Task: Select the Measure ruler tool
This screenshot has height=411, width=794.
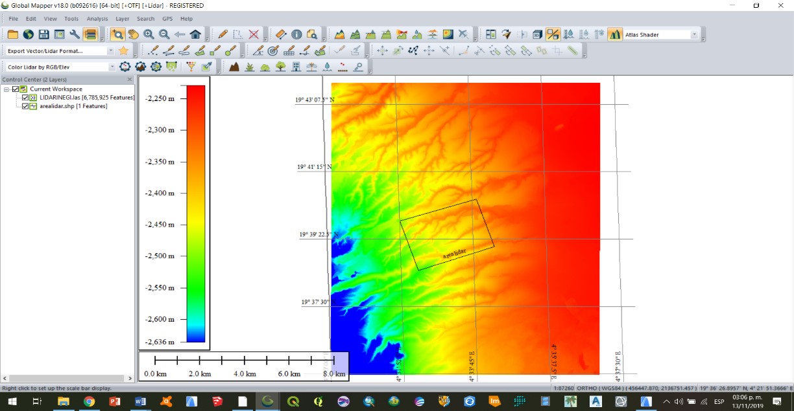Action: [281, 34]
